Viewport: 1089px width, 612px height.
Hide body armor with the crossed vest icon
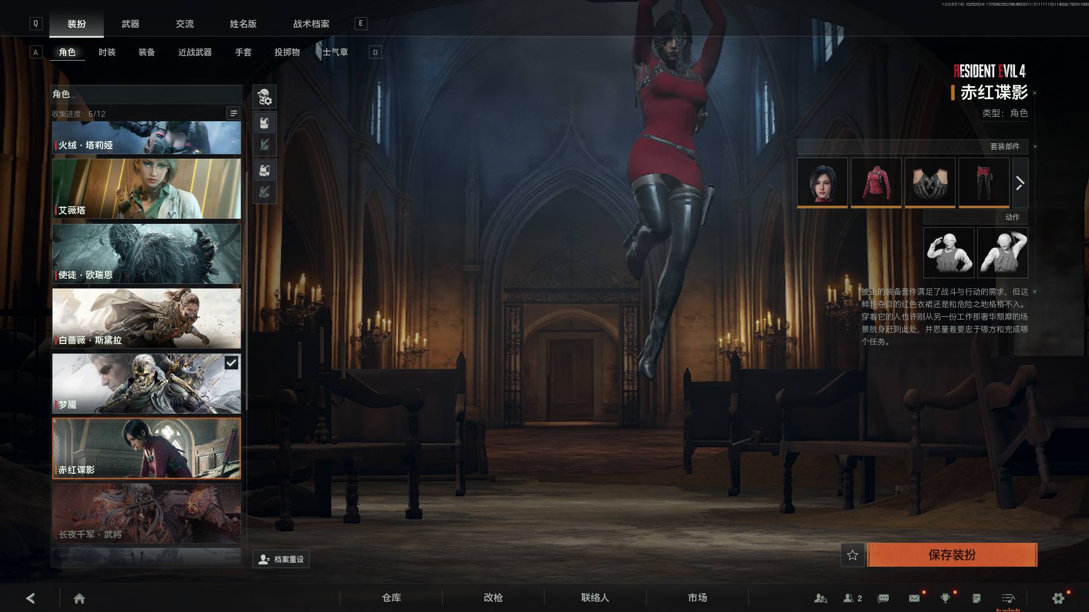pos(264,145)
